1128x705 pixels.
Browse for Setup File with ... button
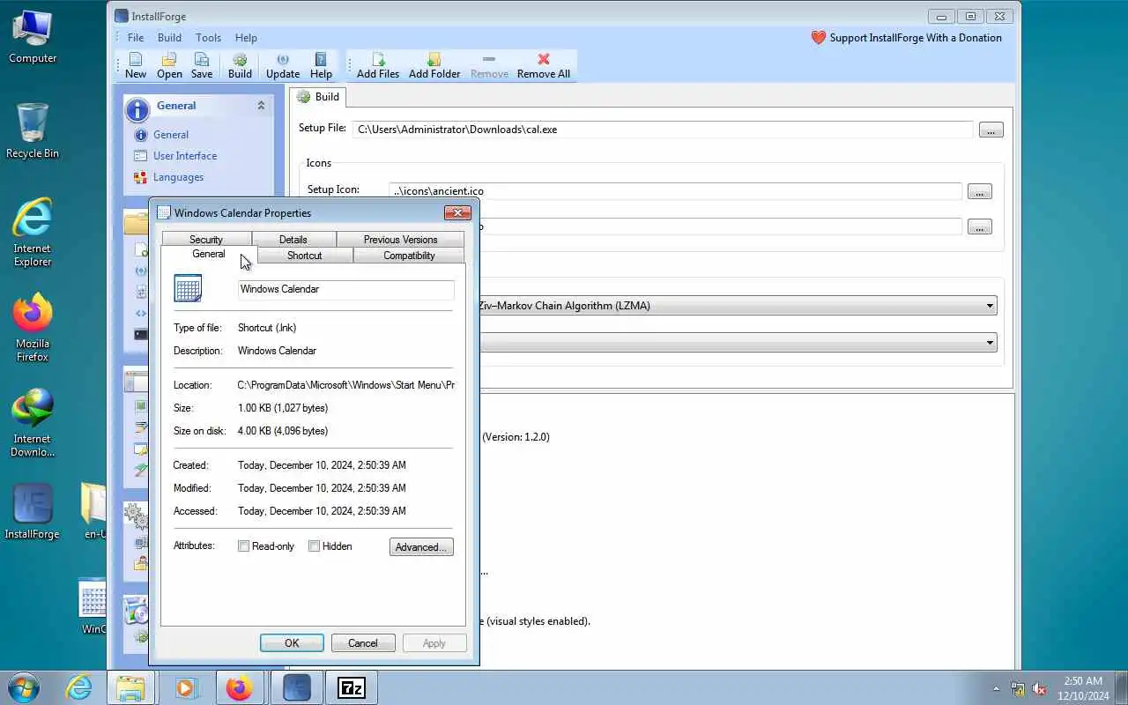click(x=991, y=130)
